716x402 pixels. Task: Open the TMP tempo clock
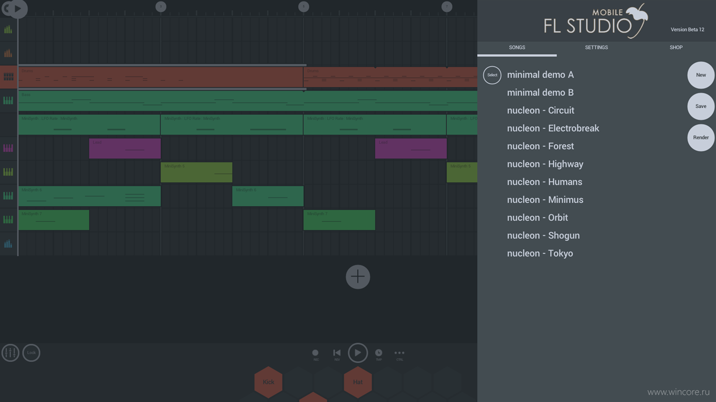(379, 354)
